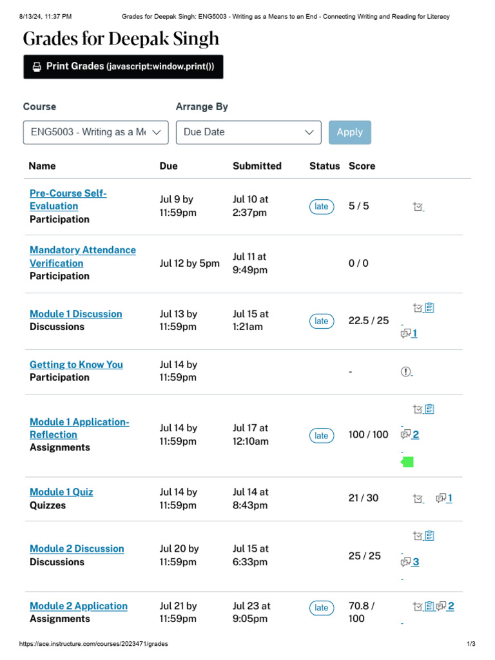Click chevron arrow on Due Date selector
The width and height of the screenshot is (495, 660).
click(x=309, y=132)
